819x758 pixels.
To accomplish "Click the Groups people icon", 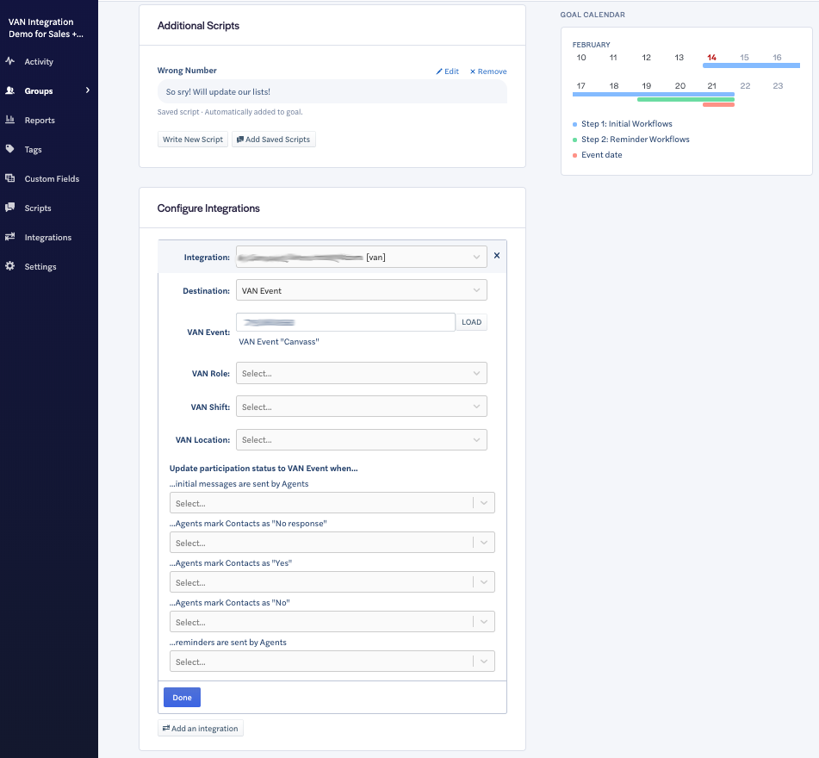I will [x=10, y=90].
